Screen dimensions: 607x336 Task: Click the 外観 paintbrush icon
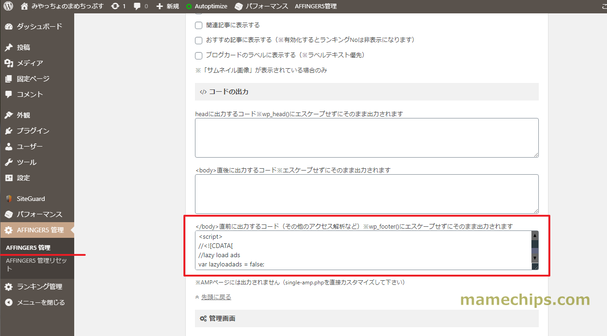[9, 115]
